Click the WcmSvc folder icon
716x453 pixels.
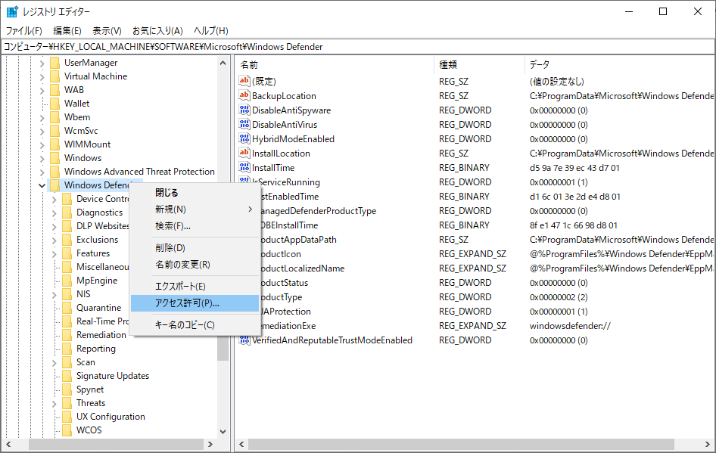pyautogui.click(x=54, y=131)
